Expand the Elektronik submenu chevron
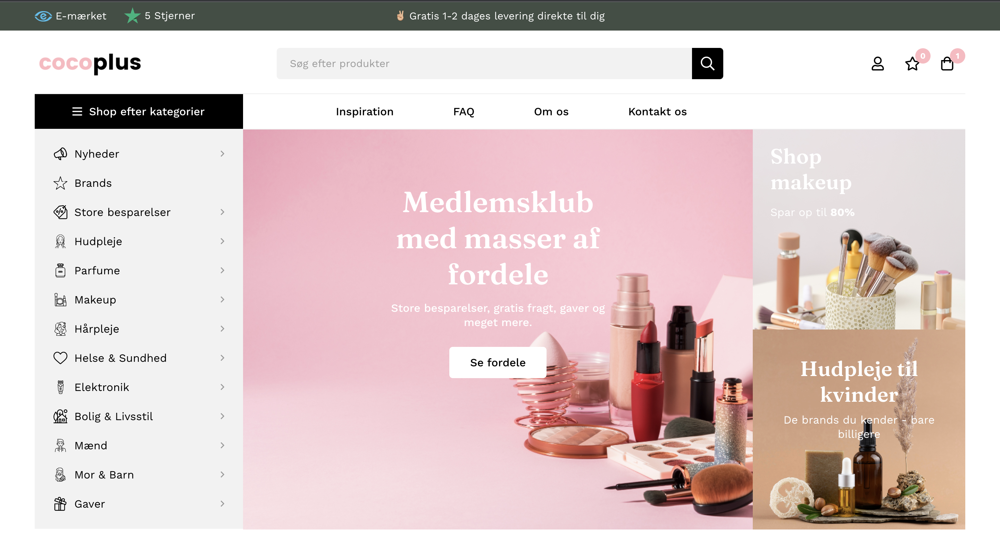1000x550 pixels. click(x=223, y=387)
